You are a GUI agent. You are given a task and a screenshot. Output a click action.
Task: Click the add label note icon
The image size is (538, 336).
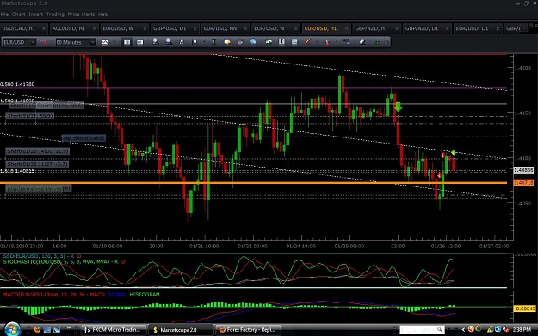coord(226,42)
